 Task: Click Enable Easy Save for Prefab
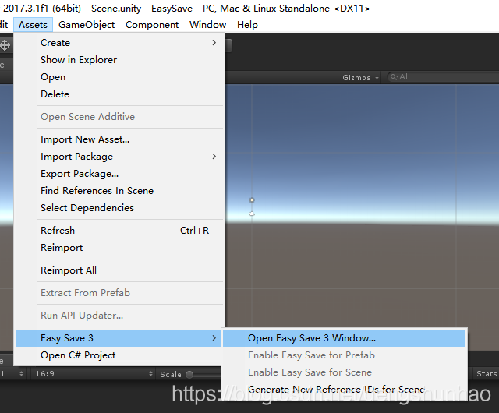(x=345, y=355)
